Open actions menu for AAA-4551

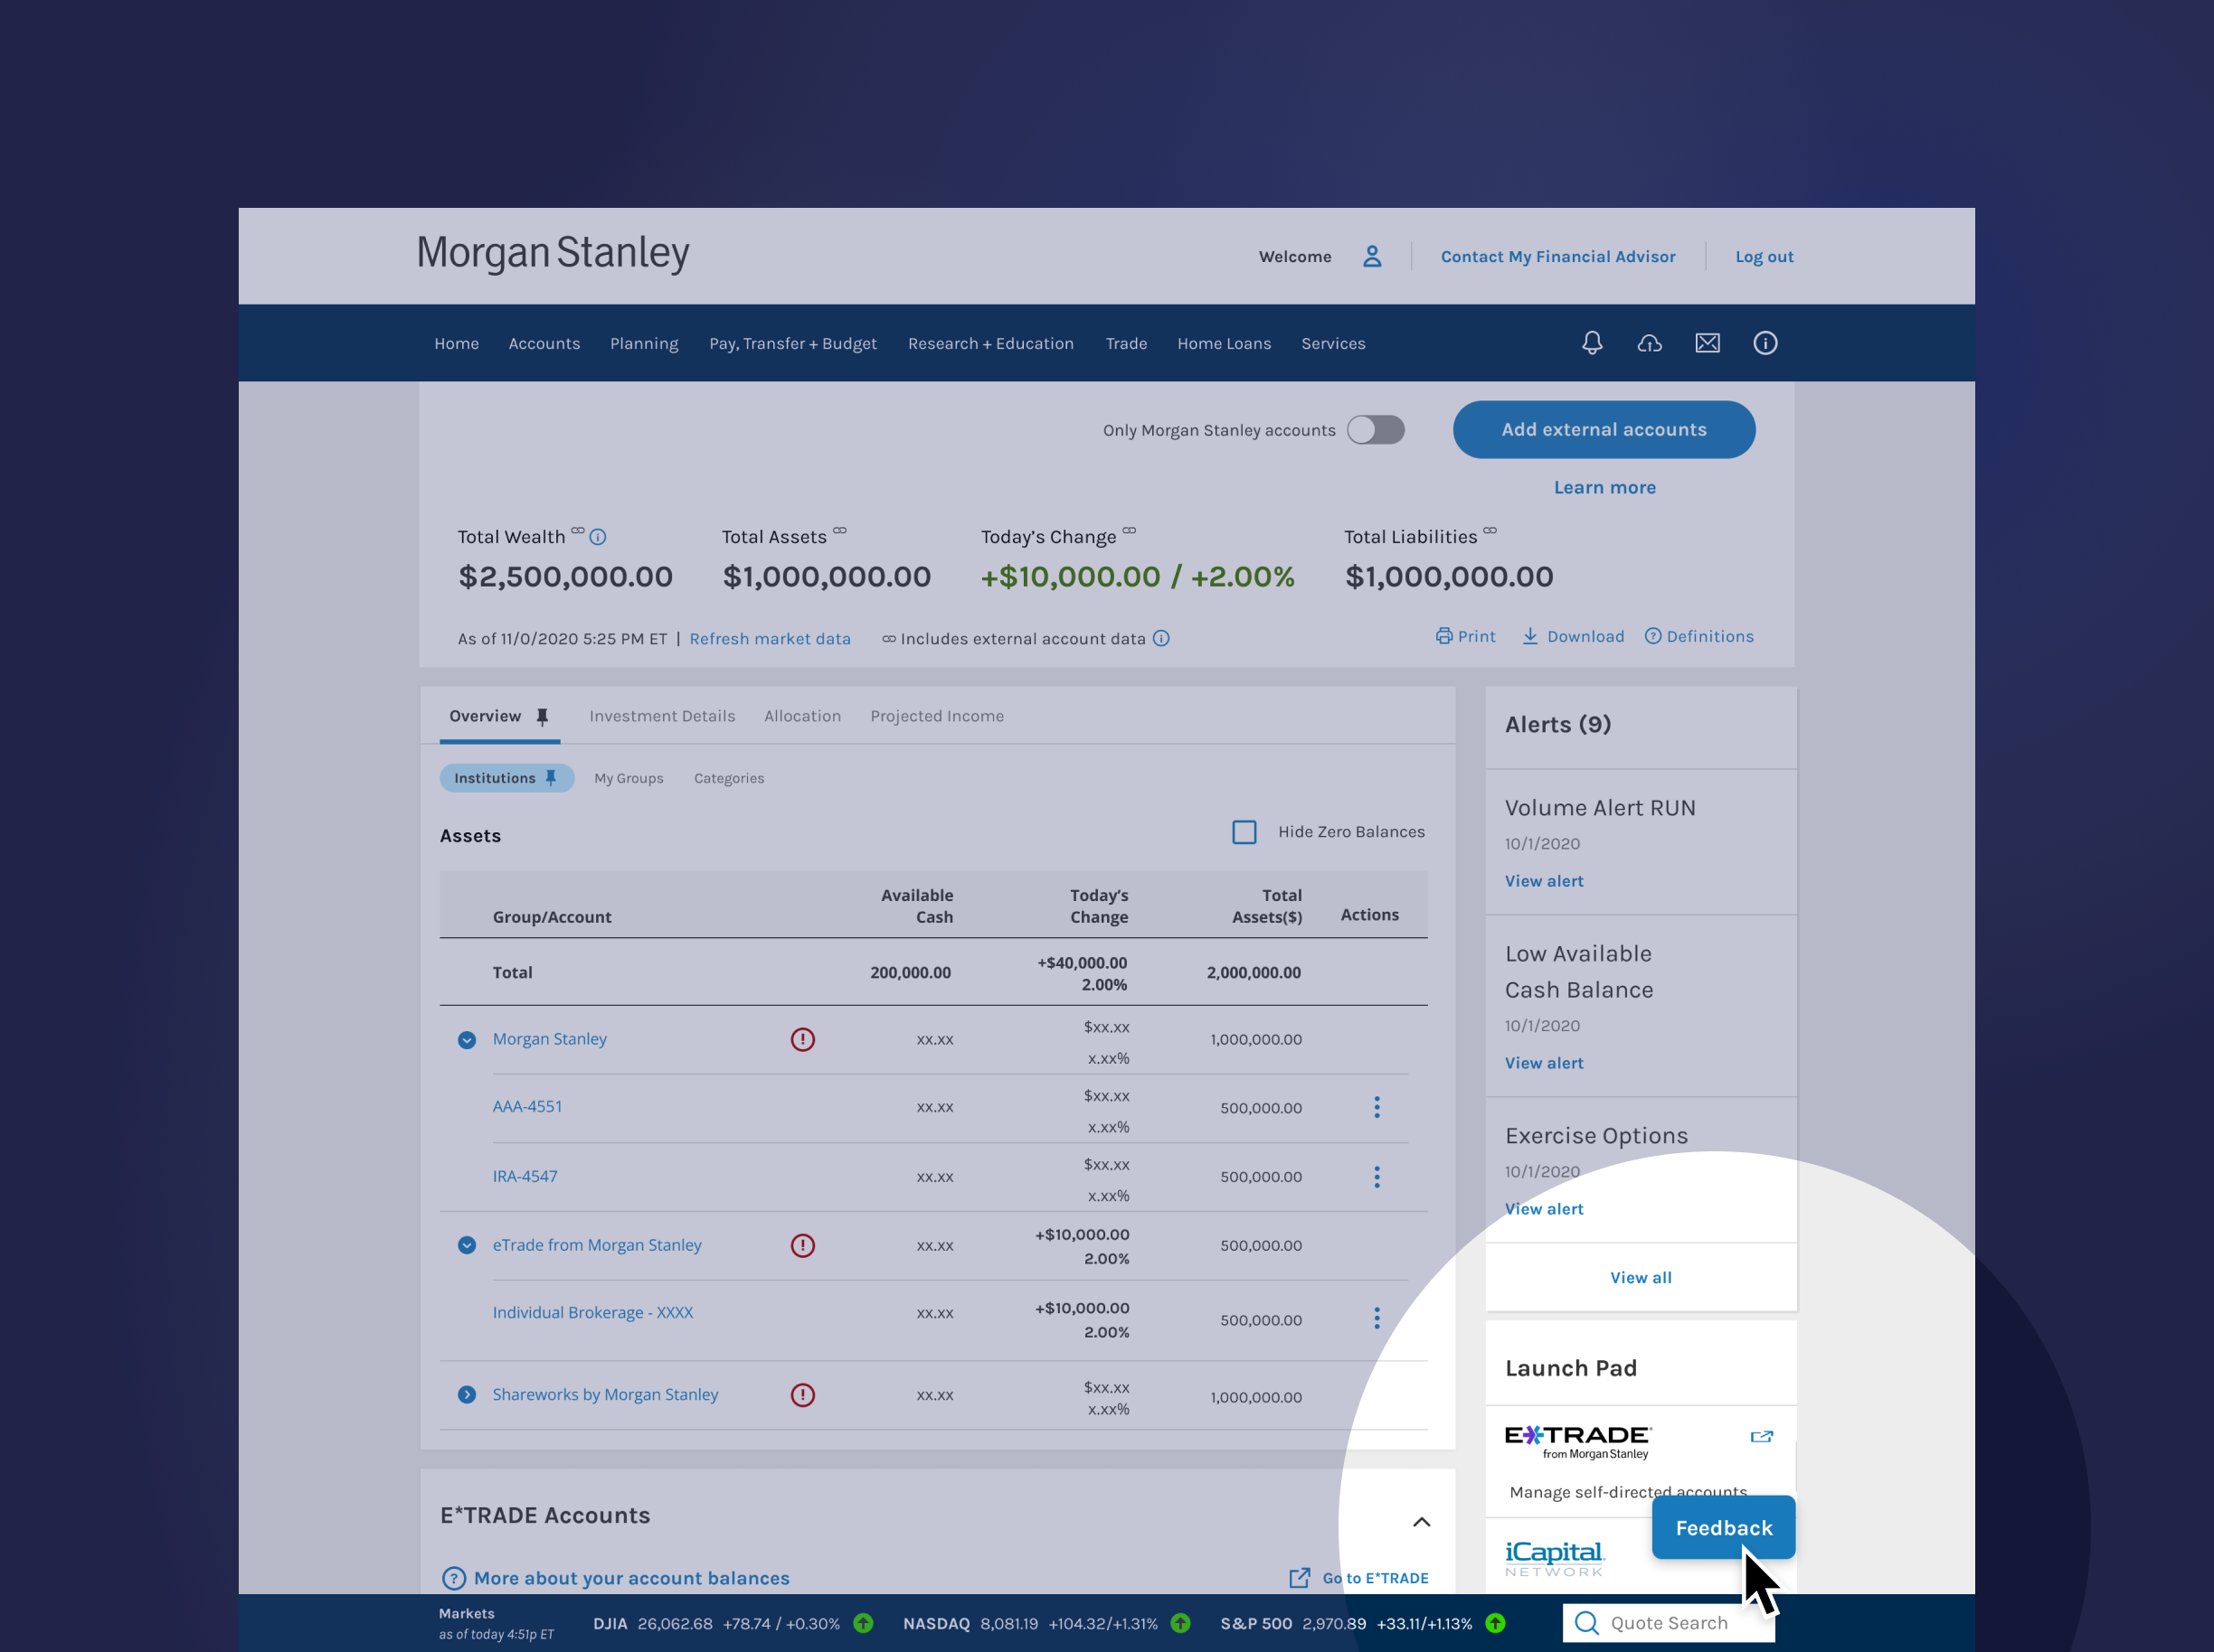pyautogui.click(x=1377, y=1107)
